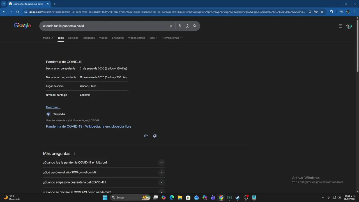Viewport: 359px width, 202px height.
Task: Open the Extensions puzzle icon
Action: coord(331,12)
